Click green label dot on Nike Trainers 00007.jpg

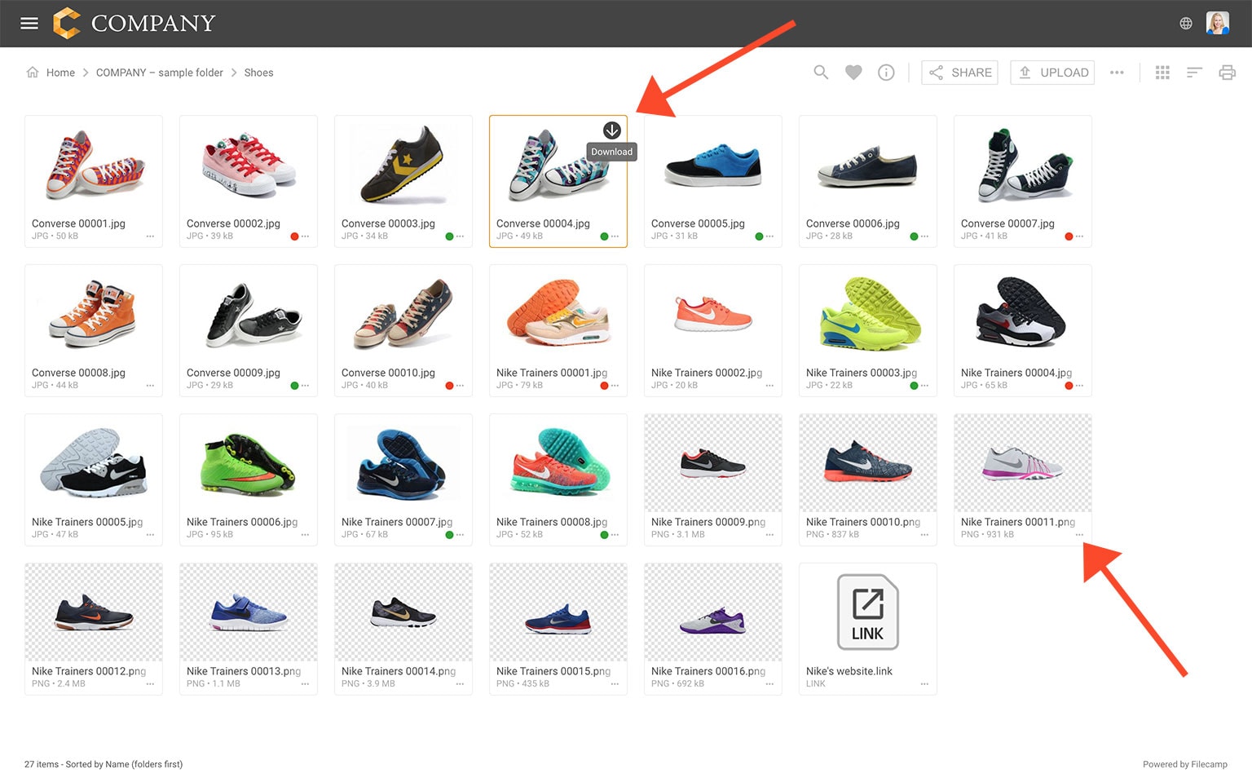click(449, 535)
